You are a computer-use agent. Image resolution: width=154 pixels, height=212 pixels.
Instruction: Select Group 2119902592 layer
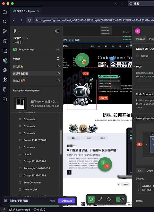pos(35,175)
